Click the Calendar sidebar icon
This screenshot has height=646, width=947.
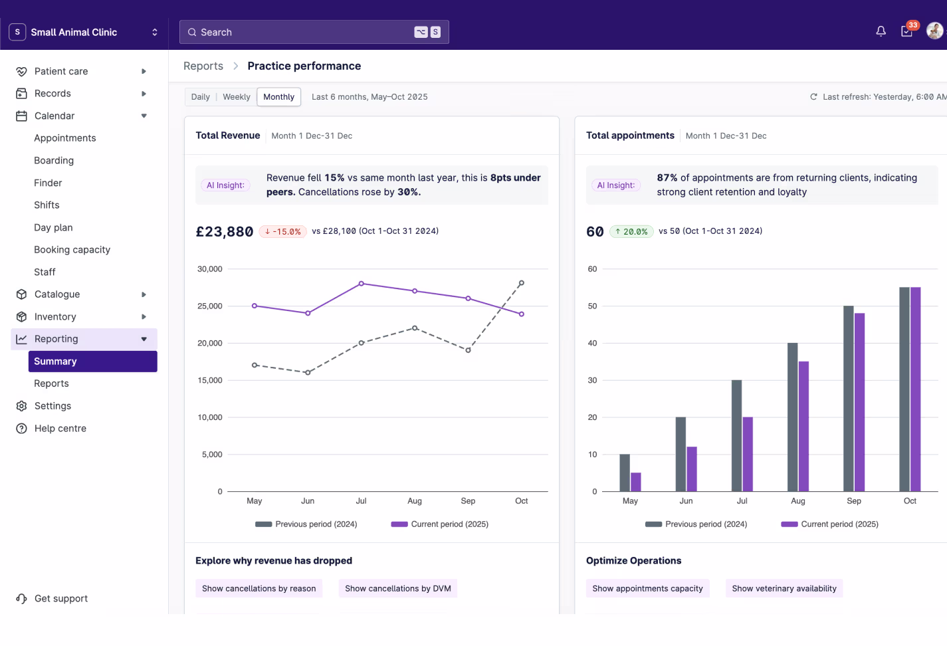tap(21, 116)
